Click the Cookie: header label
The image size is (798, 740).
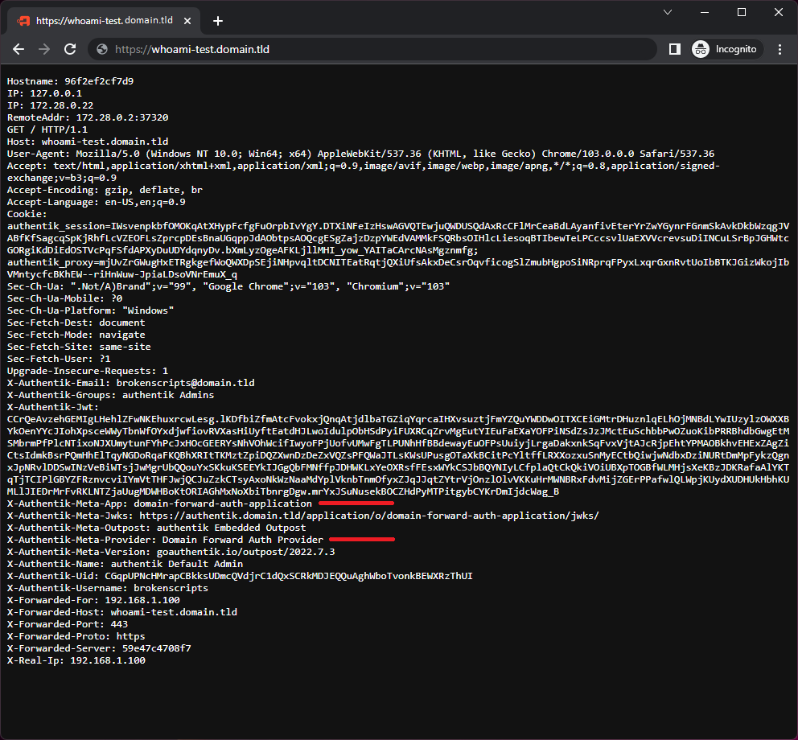(x=27, y=214)
